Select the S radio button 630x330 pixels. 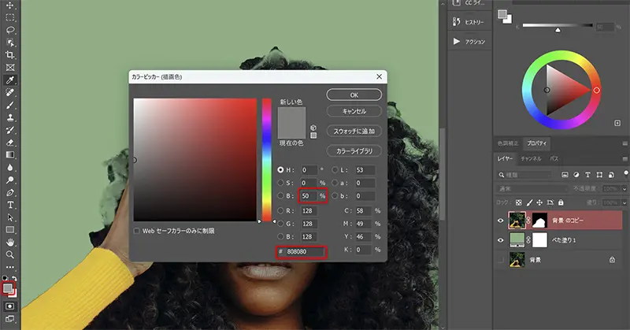[x=280, y=183]
